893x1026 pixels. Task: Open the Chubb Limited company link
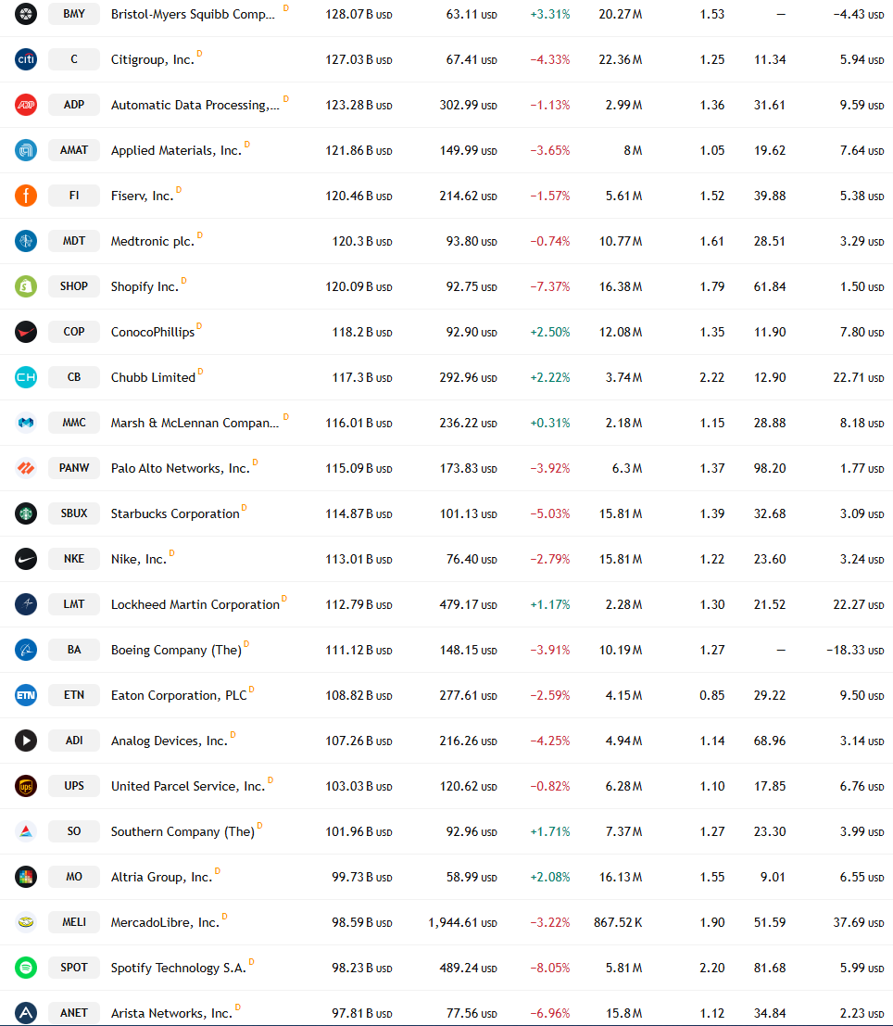tap(153, 377)
